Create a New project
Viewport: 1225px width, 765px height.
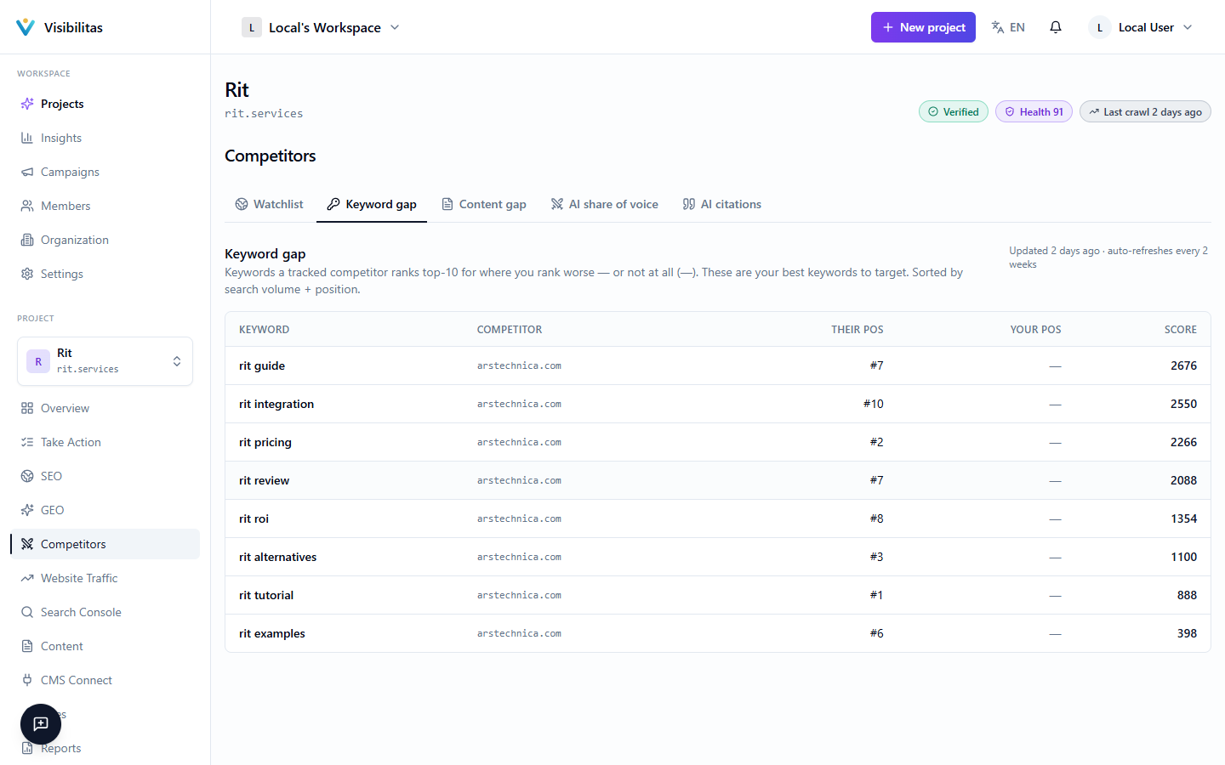pyautogui.click(x=923, y=27)
